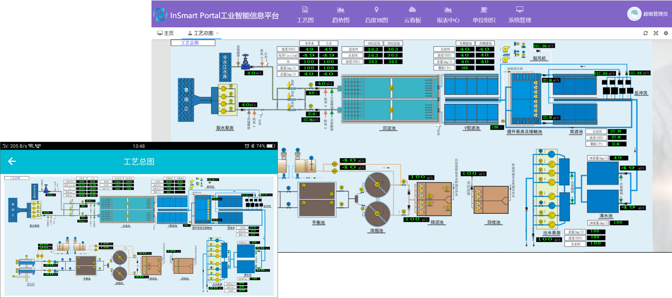This screenshot has height=298, width=672.
Task: Open the 工艺图 navigation item
Action: (x=305, y=15)
